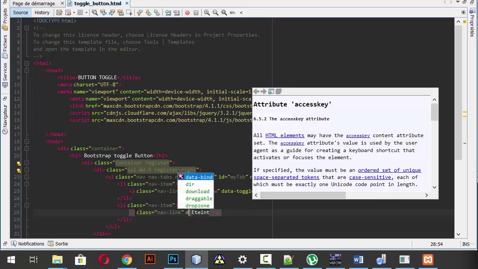The image size is (478, 269).
Task: Click Stop Macro Recording square icon
Action: [x=196, y=12]
